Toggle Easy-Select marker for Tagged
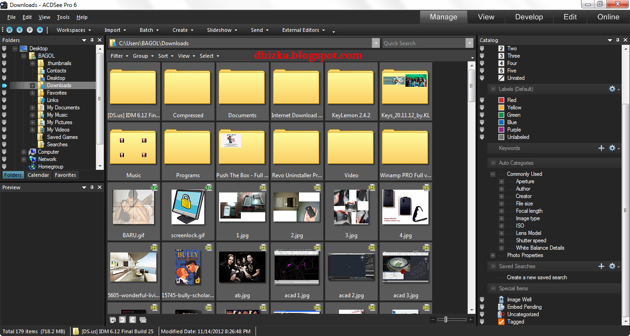Screen dimensions: 630x336 pos(482,322)
